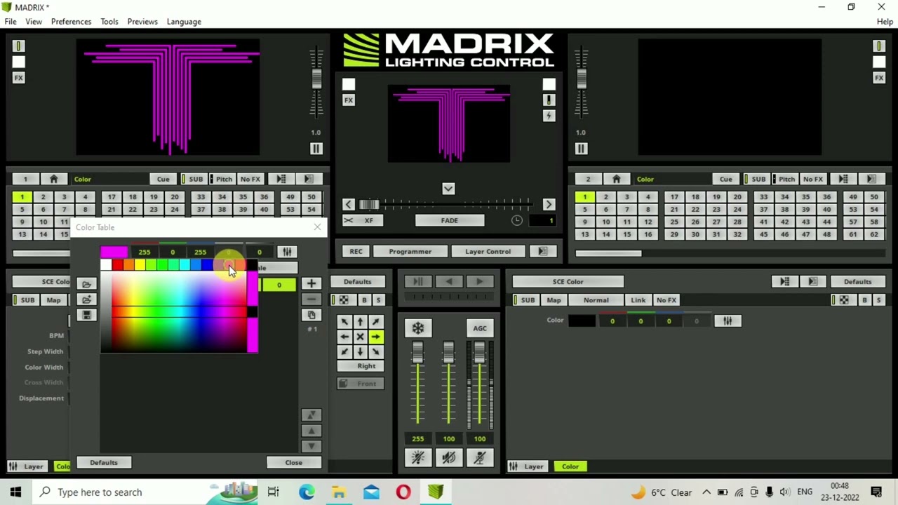Click the duplicate color icon in Color Table

(x=311, y=315)
